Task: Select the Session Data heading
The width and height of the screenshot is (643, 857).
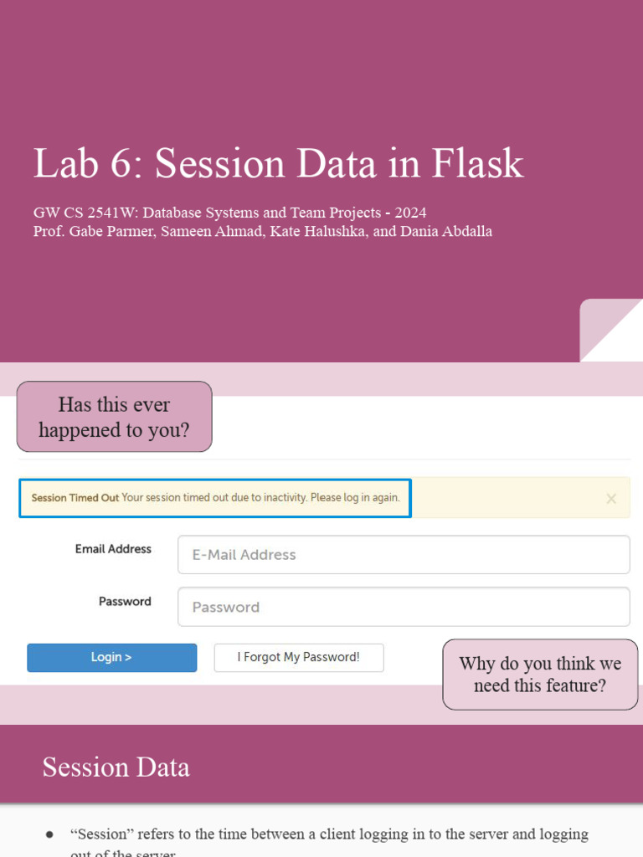Action: [116, 767]
